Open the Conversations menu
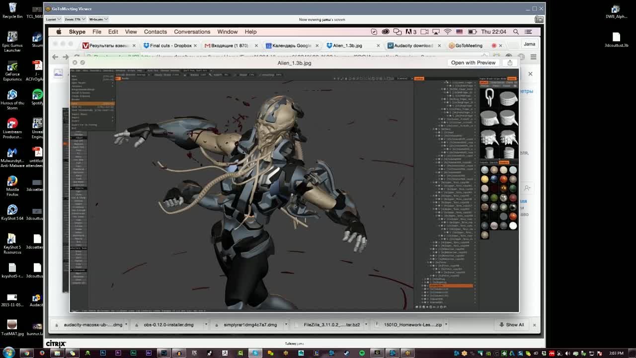 point(192,32)
